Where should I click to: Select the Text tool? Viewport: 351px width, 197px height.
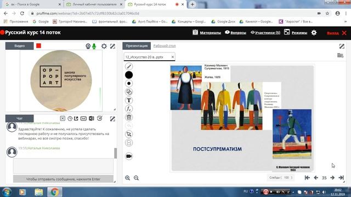[x=129, y=100]
